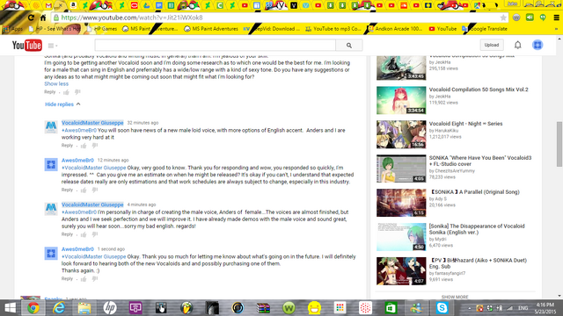
Task: Dislike the 32 minutes ago comment
Action: click(x=95, y=146)
